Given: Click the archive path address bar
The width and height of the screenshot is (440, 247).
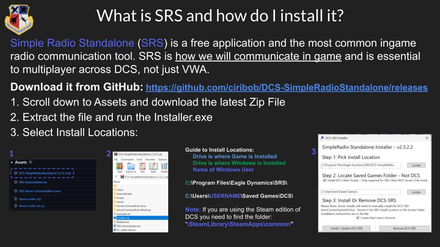Looking at the screenshot, I should [144, 177].
